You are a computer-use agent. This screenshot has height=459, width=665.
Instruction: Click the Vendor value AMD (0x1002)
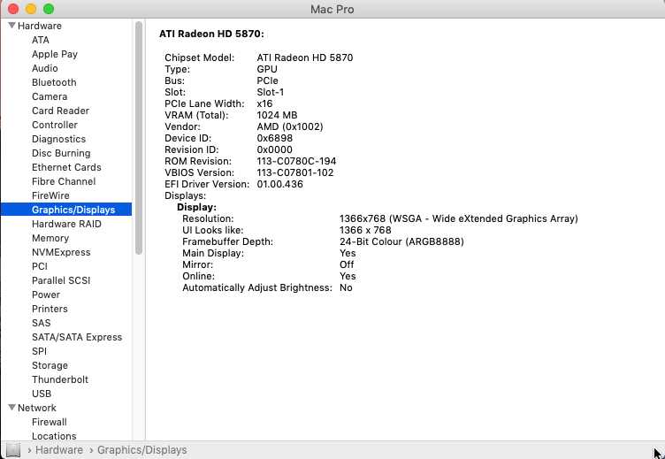[x=290, y=126]
